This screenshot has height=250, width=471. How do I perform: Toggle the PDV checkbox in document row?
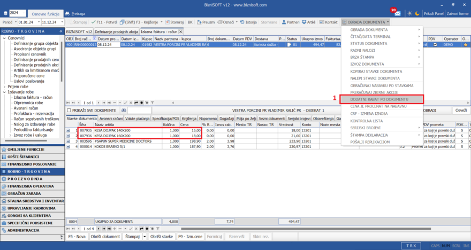(435, 45)
